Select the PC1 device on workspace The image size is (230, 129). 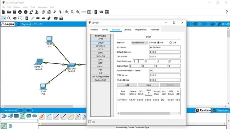49,39
